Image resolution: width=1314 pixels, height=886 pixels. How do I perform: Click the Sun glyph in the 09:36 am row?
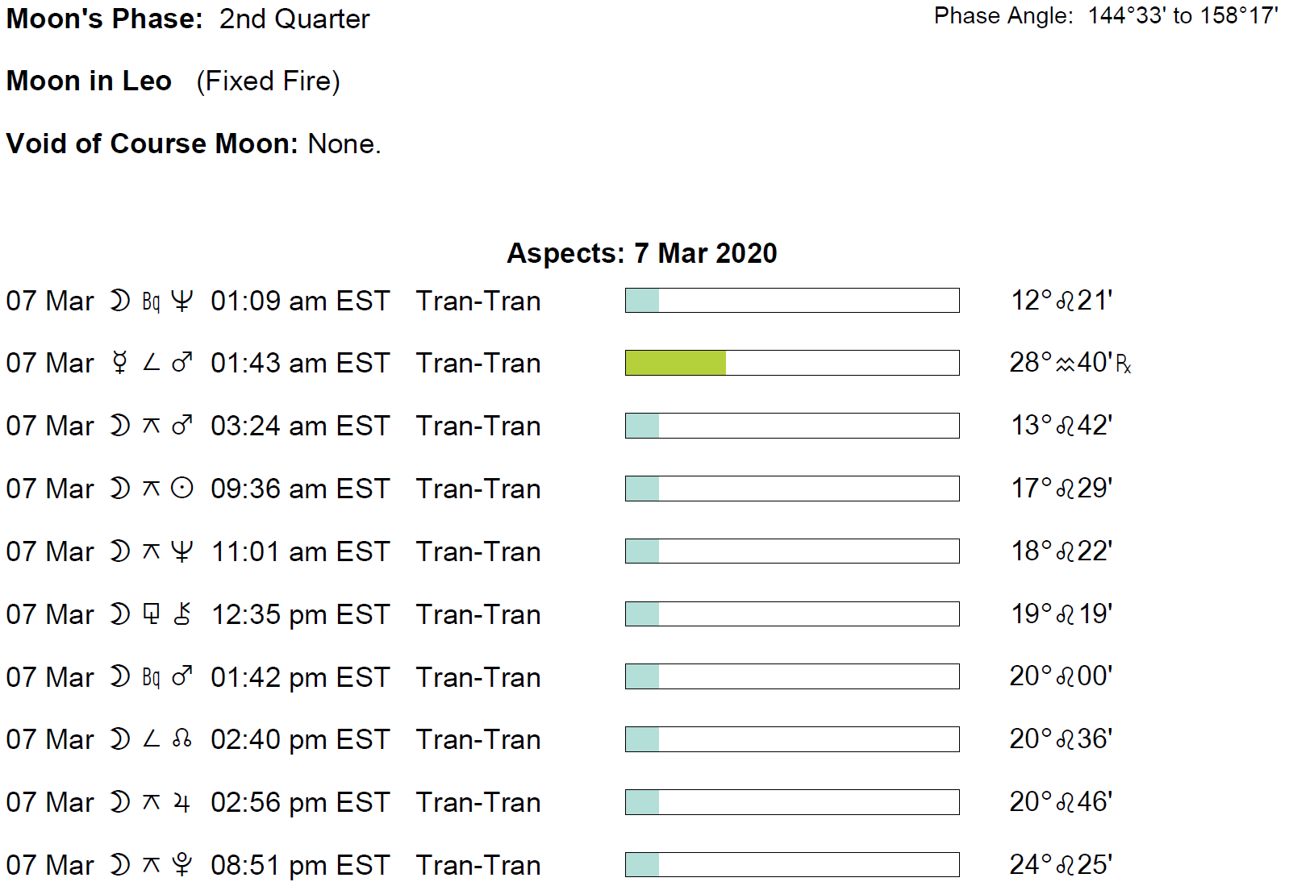[182, 489]
